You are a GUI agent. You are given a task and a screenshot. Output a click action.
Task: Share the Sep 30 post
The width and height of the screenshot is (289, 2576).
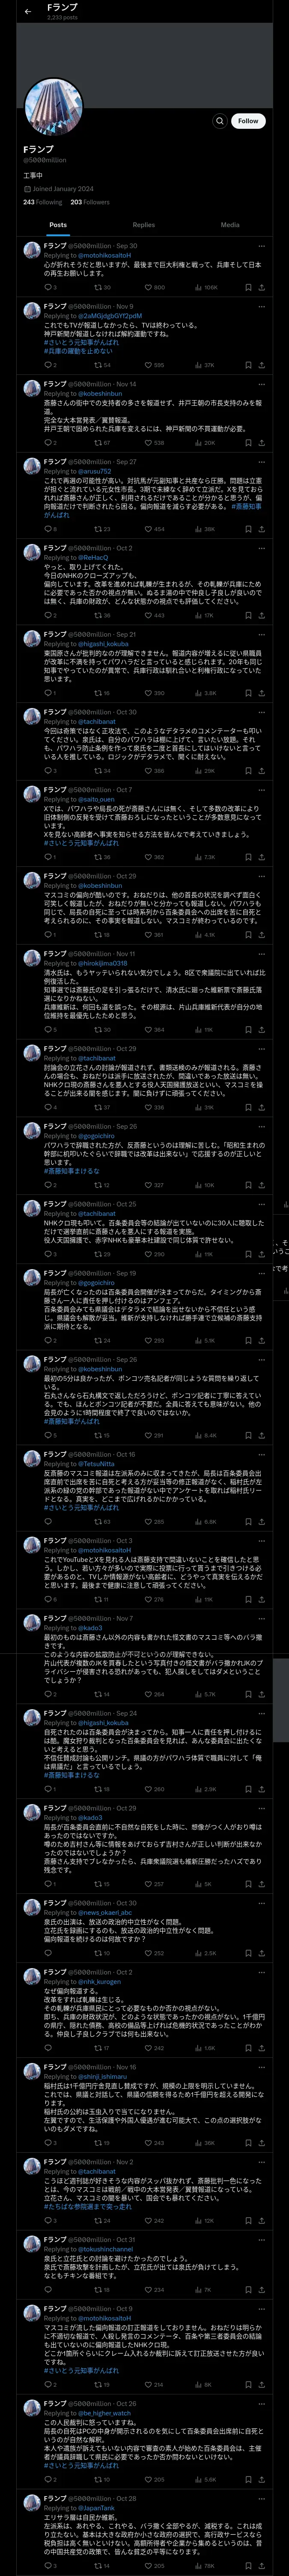(x=261, y=287)
